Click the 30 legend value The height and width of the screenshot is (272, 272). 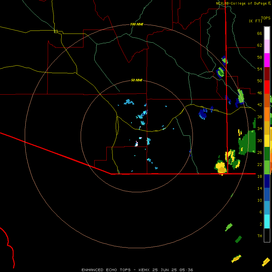(260, 141)
